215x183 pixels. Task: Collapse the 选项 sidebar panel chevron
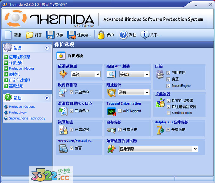coord(47,48)
